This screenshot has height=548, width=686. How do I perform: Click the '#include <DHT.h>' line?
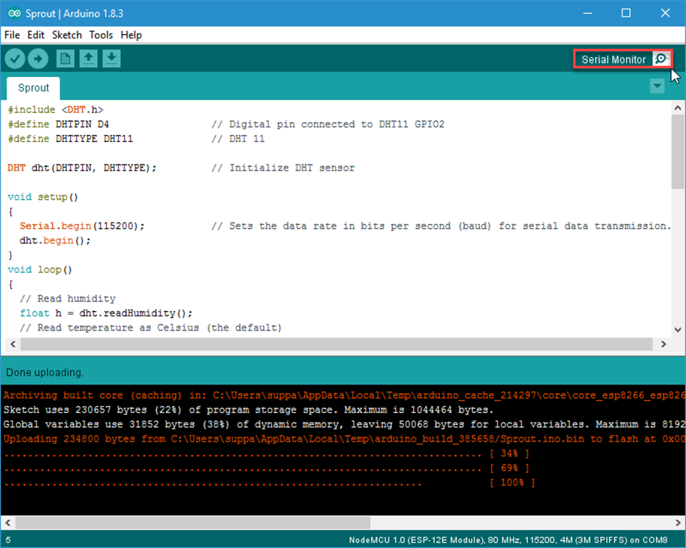pyautogui.click(x=56, y=110)
